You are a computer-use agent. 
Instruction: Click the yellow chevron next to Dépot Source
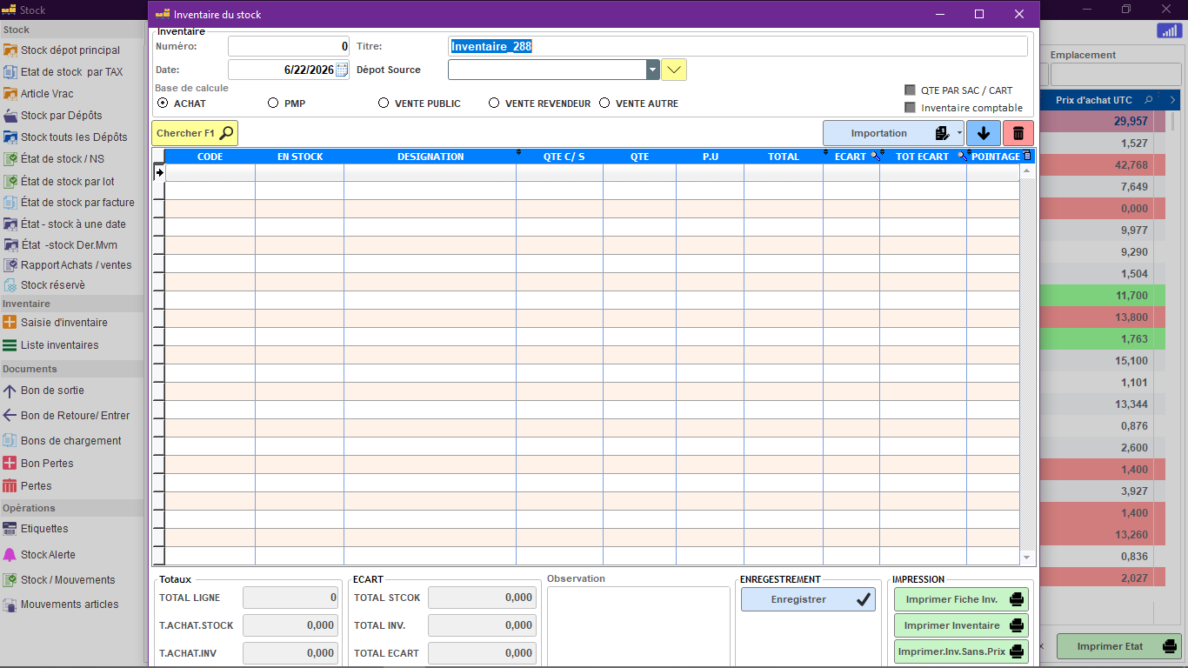(x=674, y=70)
